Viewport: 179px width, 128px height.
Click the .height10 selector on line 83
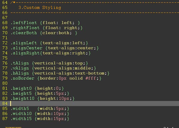click(22, 98)
